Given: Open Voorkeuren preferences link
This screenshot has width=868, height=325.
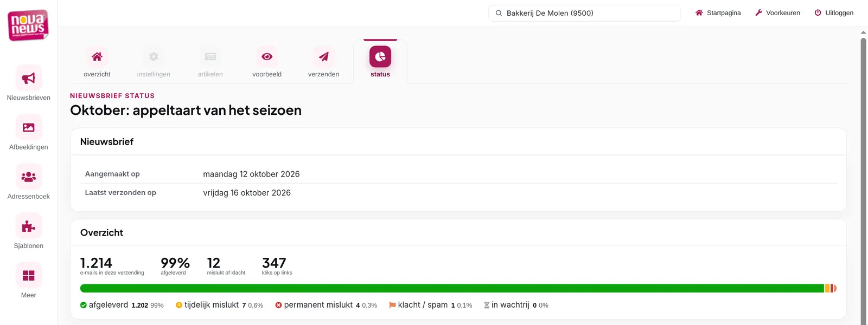Looking at the screenshot, I should click(x=777, y=13).
